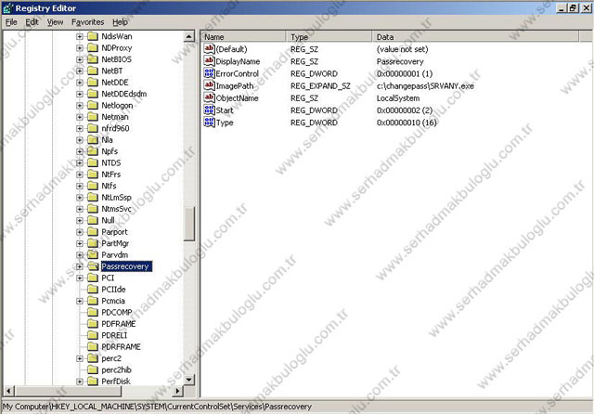This screenshot has width=594, height=414.
Task: Click the Parport folder icon
Action: 93,232
